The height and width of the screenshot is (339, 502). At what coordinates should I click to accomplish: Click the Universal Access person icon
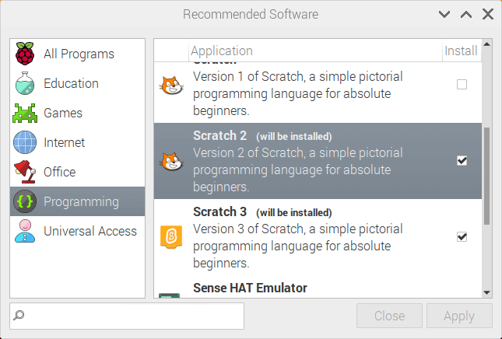25,231
